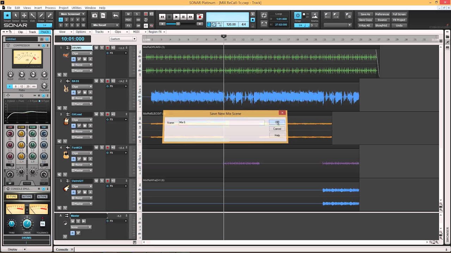
Task: Click Help in Save New Mix Scene dialog
Action: 277,135
